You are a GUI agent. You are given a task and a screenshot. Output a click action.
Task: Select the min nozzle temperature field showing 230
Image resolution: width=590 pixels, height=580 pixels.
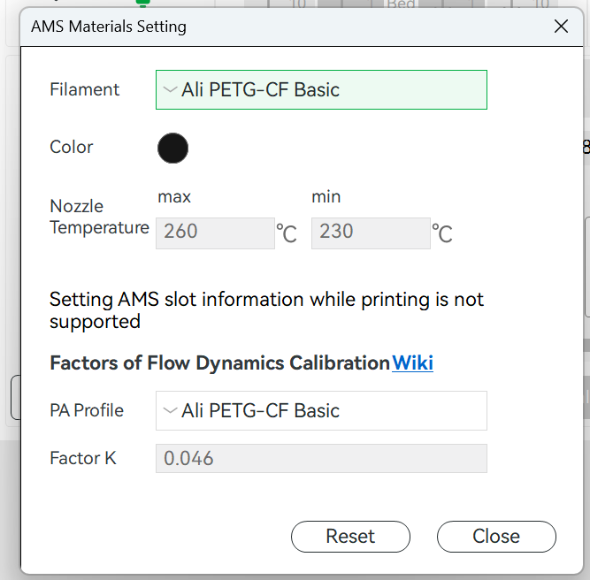[x=371, y=233]
